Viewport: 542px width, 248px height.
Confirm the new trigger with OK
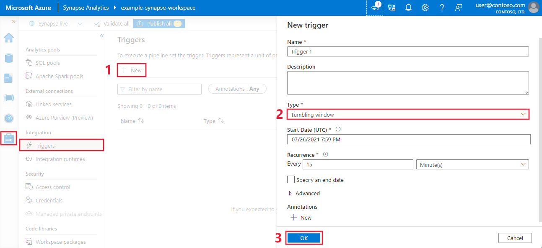(x=304, y=238)
